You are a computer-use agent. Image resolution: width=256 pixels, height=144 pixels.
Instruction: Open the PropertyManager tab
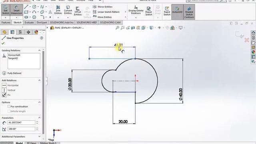[x=12, y=32]
